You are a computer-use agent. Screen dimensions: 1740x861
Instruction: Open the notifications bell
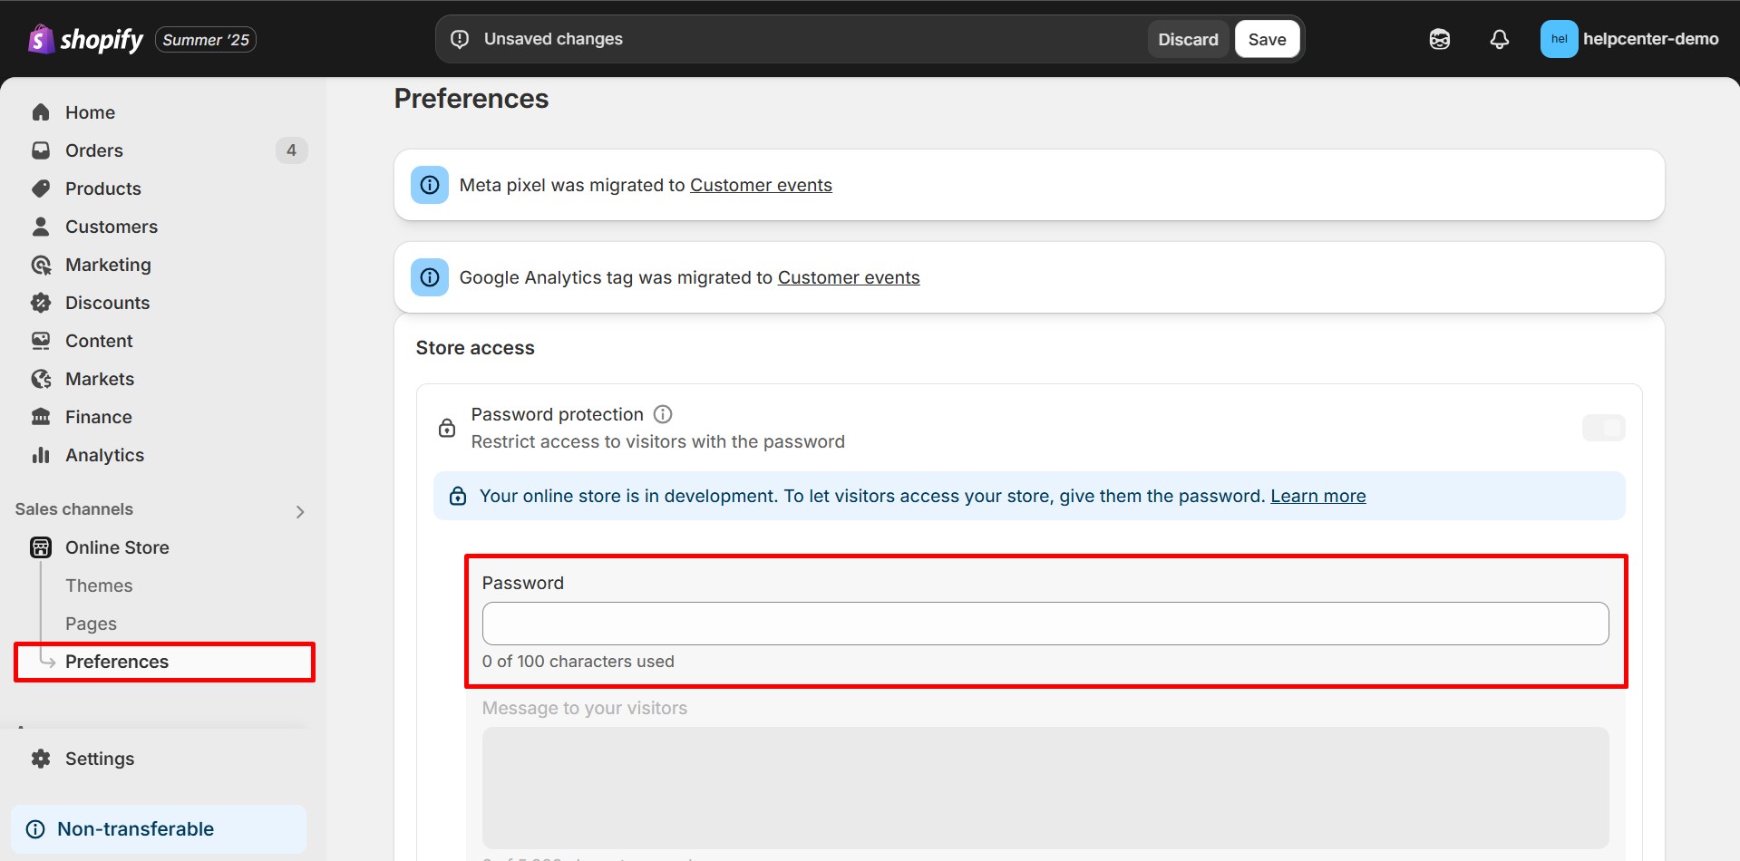1499,39
